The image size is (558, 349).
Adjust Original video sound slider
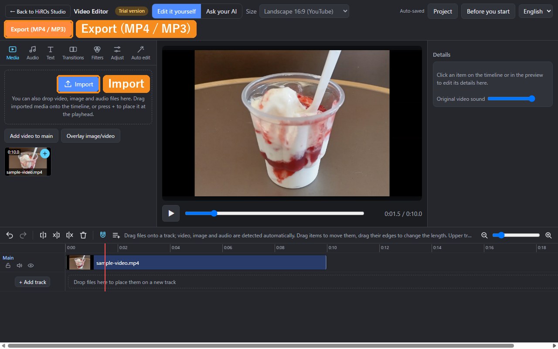click(511, 99)
